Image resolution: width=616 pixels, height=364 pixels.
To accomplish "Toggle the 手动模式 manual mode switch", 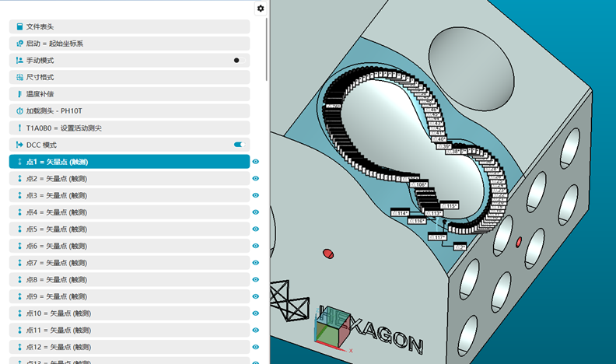I will pyautogui.click(x=239, y=60).
